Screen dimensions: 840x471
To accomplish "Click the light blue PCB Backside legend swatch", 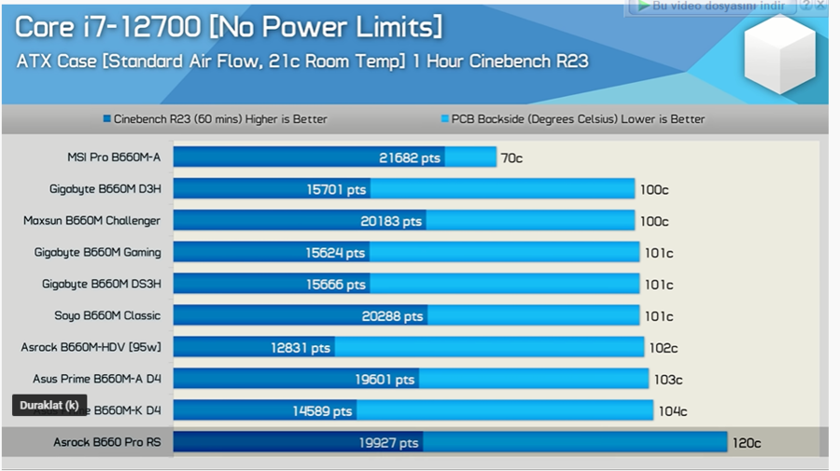I will click(x=444, y=118).
